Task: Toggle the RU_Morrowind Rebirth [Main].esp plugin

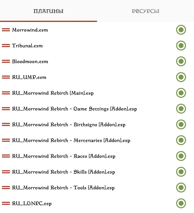Action: click(181, 93)
